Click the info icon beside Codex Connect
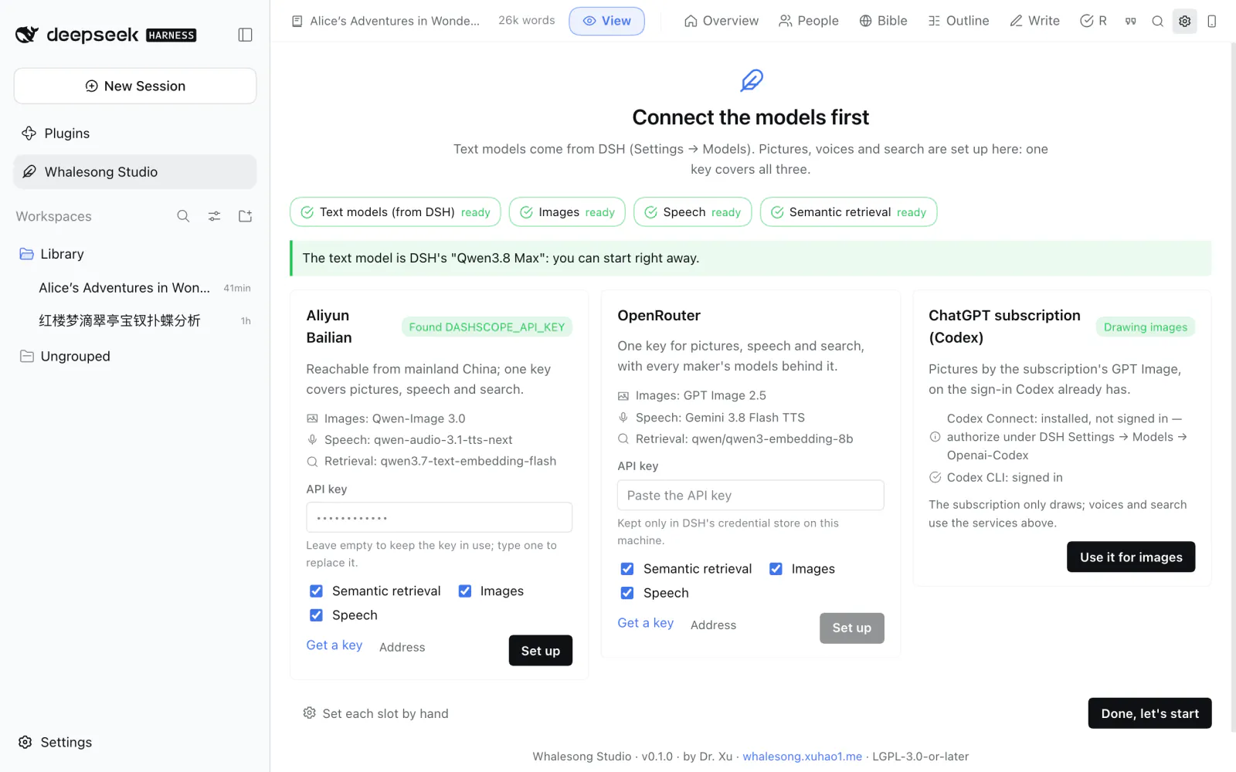 coord(935,437)
